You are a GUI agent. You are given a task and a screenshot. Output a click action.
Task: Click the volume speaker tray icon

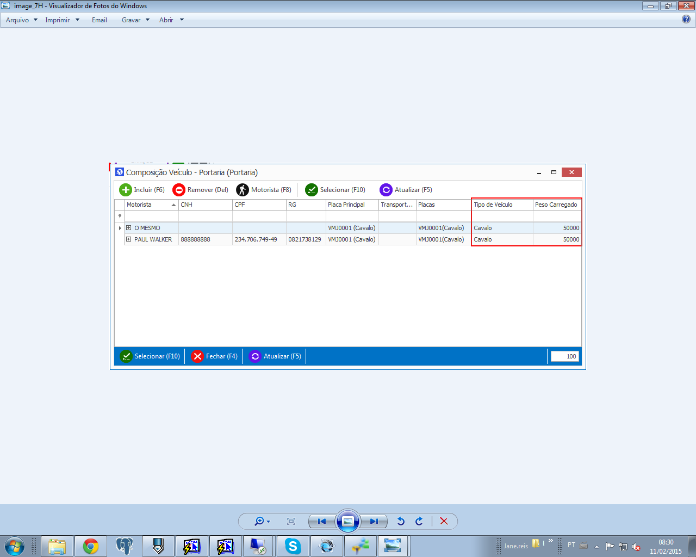click(x=636, y=547)
